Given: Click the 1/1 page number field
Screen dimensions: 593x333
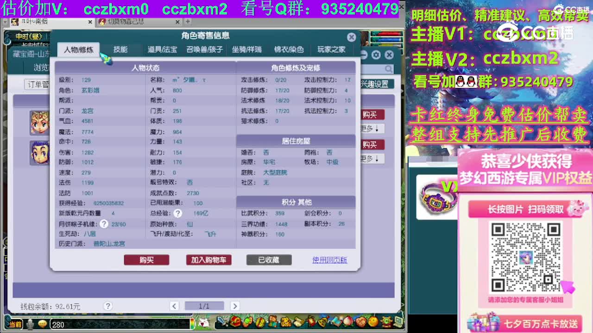Looking at the screenshot, I should click(x=204, y=306).
